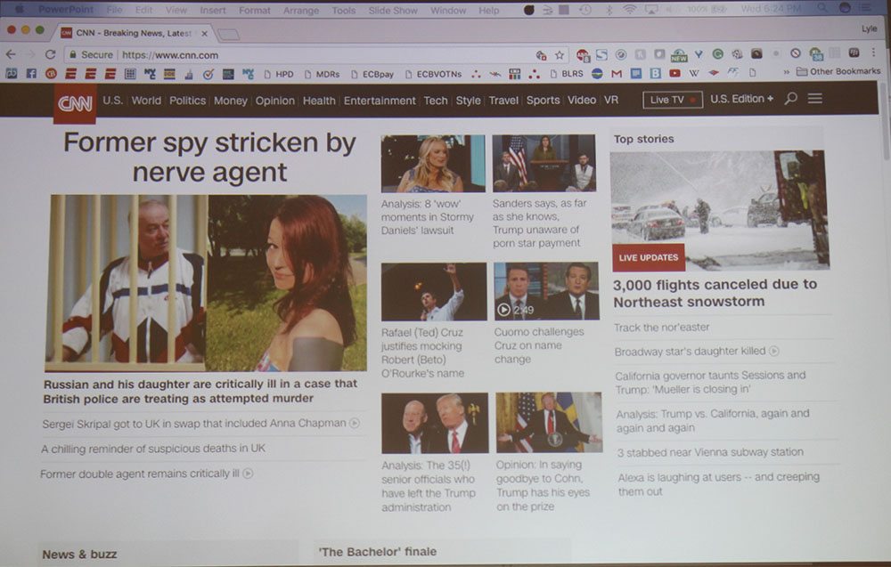The image size is (891, 567).
Task: Open 'Former spy stricken by nerve agent' headline
Action: click(209, 158)
